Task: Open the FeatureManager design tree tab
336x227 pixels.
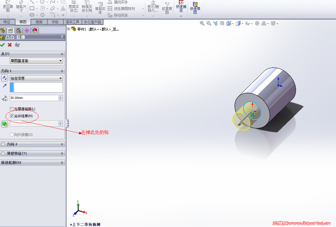Action: pos(3,30)
